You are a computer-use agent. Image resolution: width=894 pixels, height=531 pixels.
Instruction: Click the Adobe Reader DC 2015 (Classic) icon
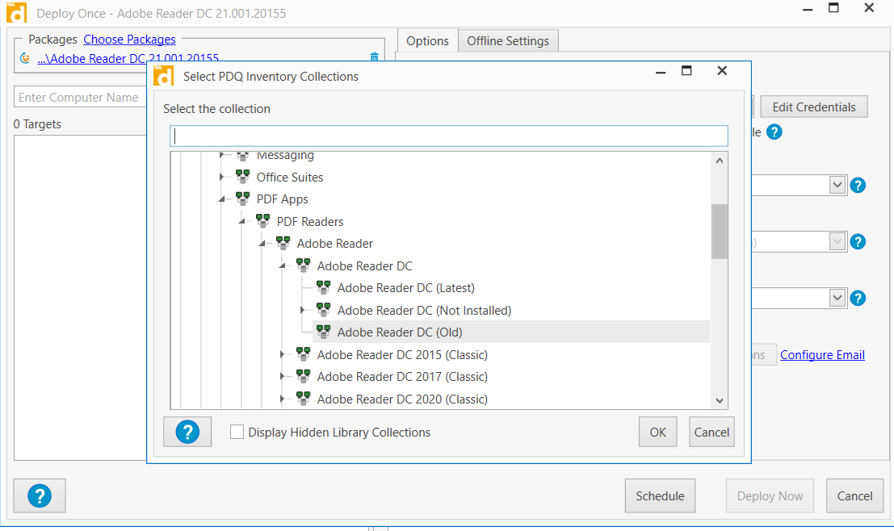(x=304, y=354)
